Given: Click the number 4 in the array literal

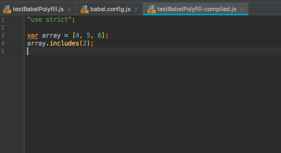Looking at the screenshot, I should point(77,35).
